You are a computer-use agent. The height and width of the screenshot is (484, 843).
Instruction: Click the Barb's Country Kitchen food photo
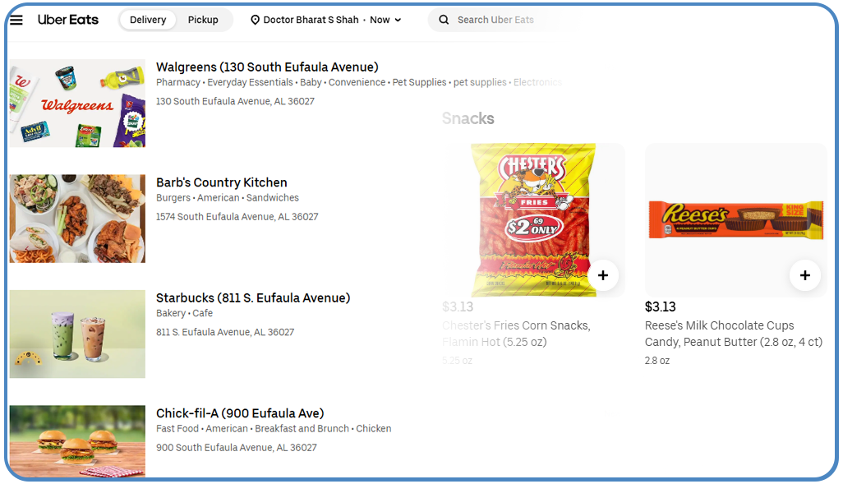click(x=77, y=219)
